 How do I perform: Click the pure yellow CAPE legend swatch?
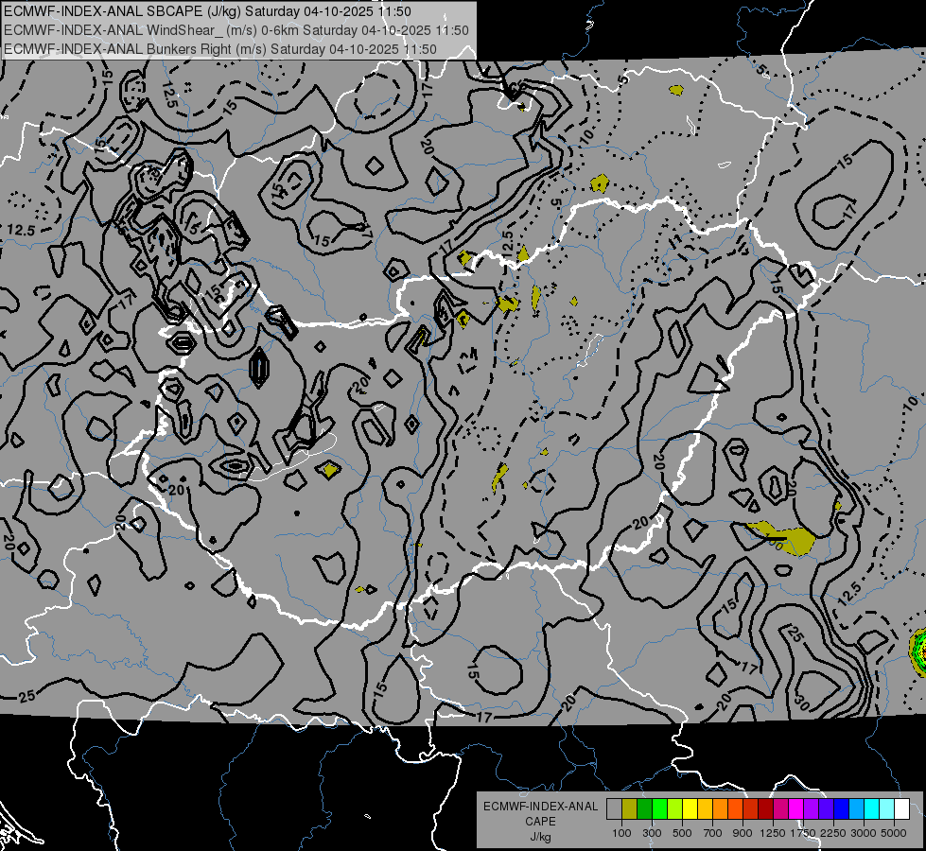pyautogui.click(x=690, y=809)
